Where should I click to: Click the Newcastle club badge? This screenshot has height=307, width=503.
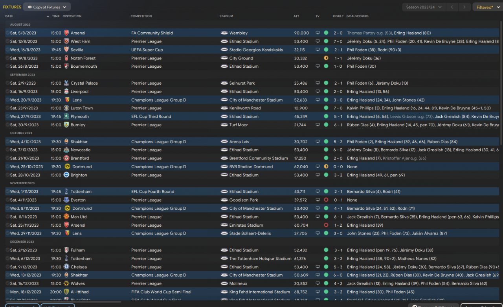coord(66,150)
